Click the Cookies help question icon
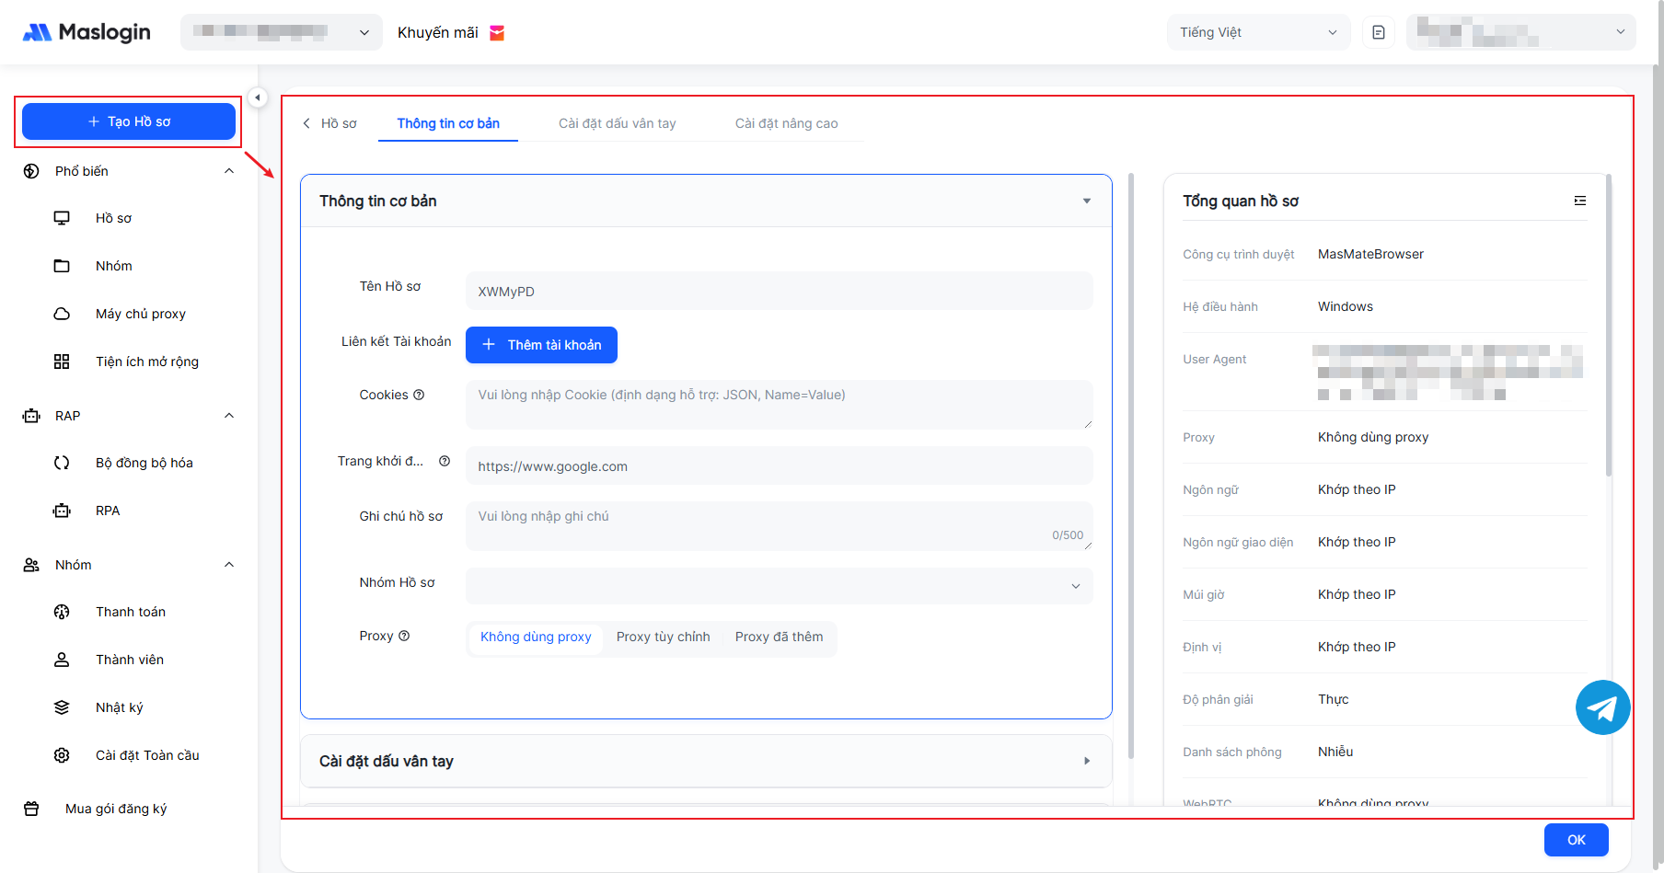The image size is (1664, 873). 419,395
